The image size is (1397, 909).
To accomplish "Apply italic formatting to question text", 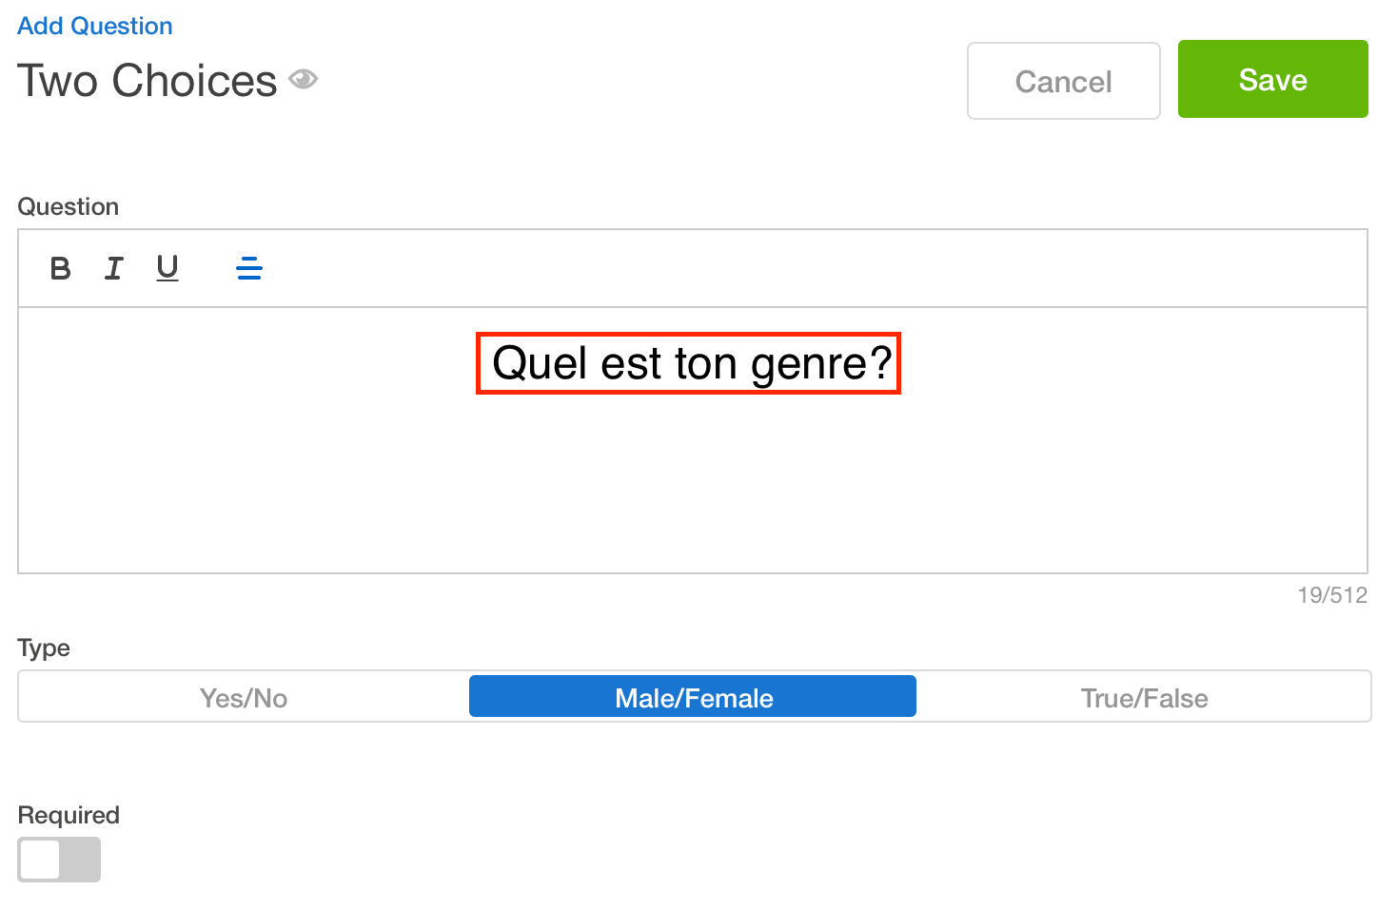I will click(114, 269).
